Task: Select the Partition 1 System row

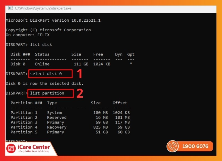Action: (70, 113)
